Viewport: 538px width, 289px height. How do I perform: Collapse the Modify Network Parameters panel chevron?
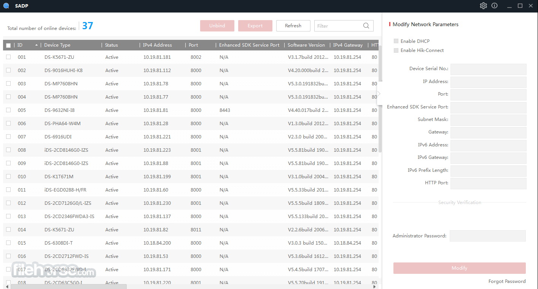tap(379, 94)
